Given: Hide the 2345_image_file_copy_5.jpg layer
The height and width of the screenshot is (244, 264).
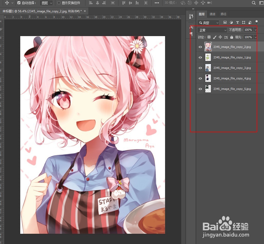Looking at the screenshot, I should 200,89.
